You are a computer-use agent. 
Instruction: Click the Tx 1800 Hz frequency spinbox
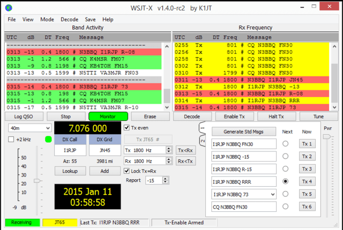[x=148, y=150]
